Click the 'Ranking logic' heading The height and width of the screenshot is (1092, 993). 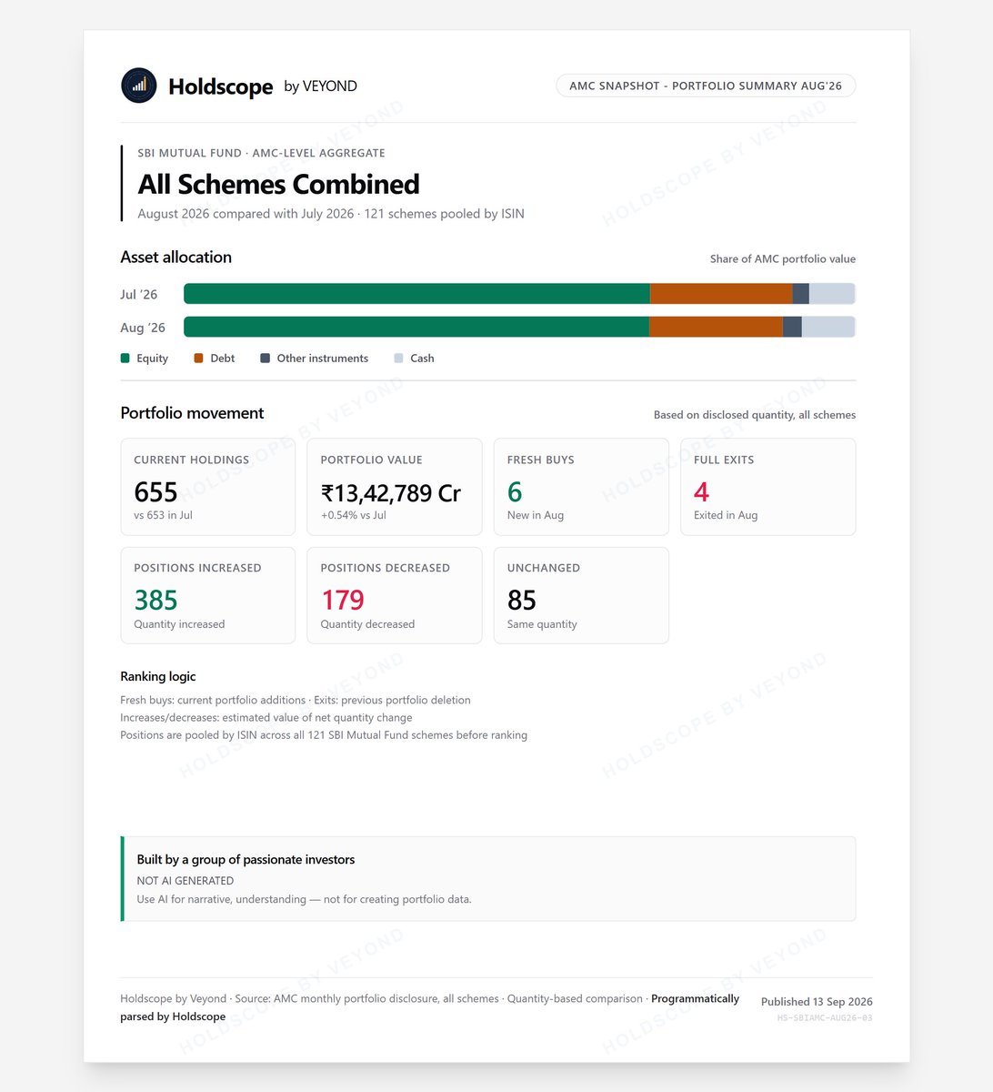coord(157,676)
